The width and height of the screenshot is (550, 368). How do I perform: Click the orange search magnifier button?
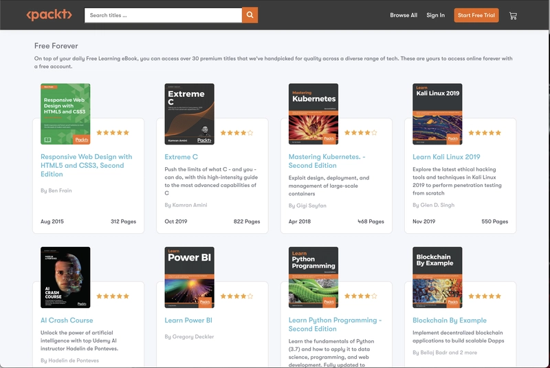[250, 15]
